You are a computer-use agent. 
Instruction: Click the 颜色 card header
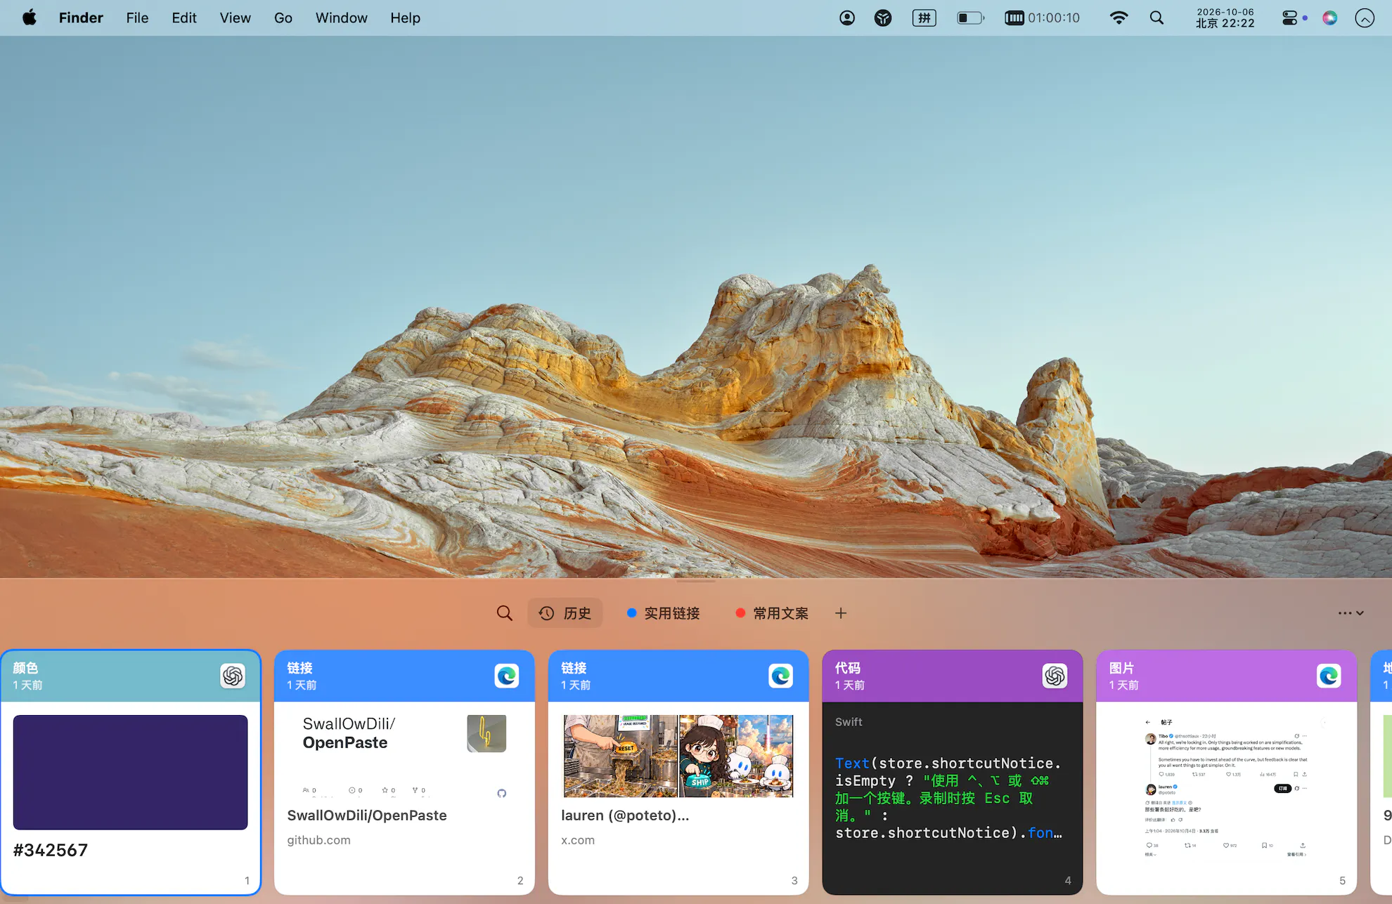131,676
